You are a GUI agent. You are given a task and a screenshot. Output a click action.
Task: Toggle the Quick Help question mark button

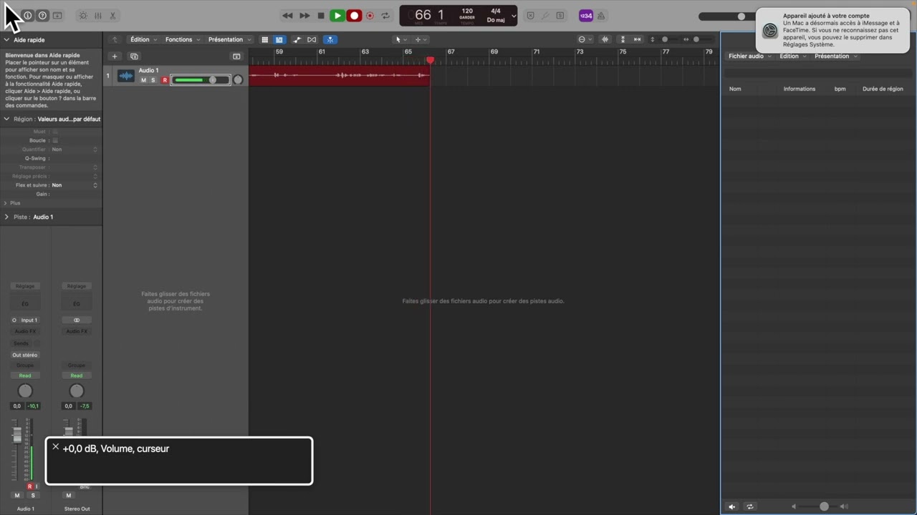(42, 16)
